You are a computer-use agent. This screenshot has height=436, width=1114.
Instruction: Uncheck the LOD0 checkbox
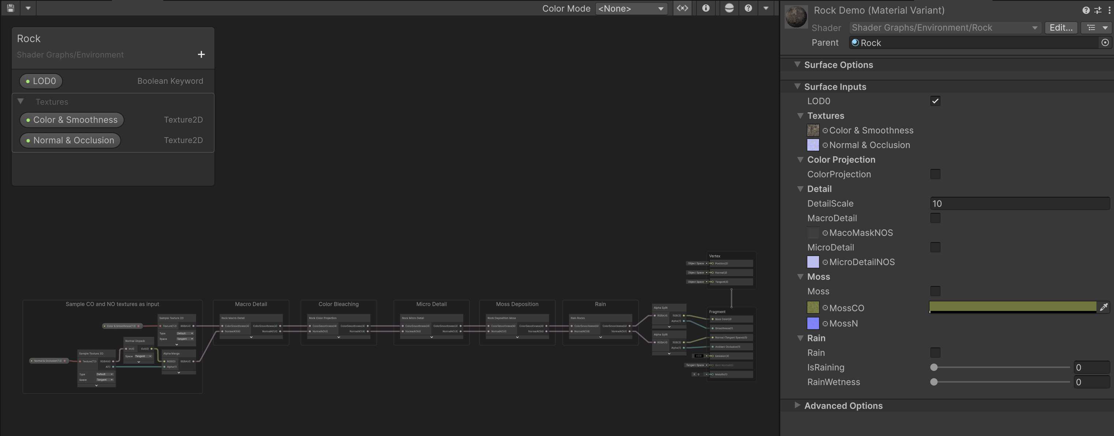click(935, 101)
